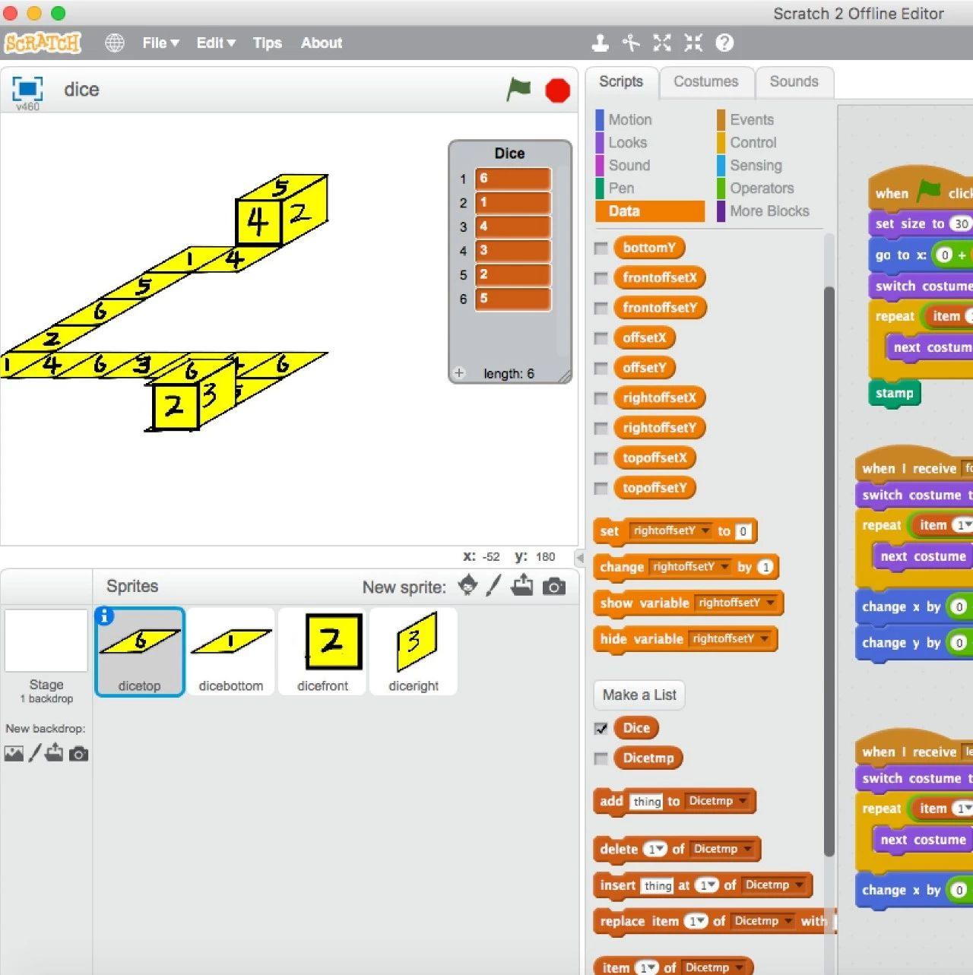973x975 pixels.
Task: Upload backdrop from file icon
Action: (55, 753)
